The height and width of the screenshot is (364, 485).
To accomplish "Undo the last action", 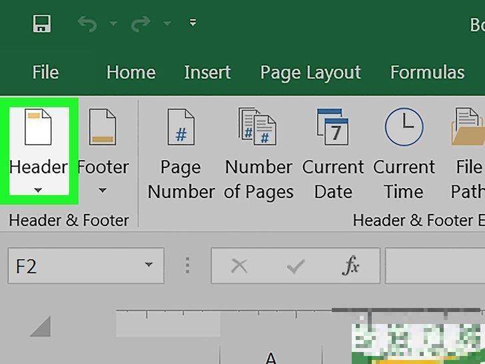I will (x=87, y=23).
